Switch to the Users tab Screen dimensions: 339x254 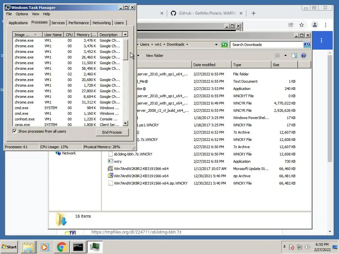(119, 23)
